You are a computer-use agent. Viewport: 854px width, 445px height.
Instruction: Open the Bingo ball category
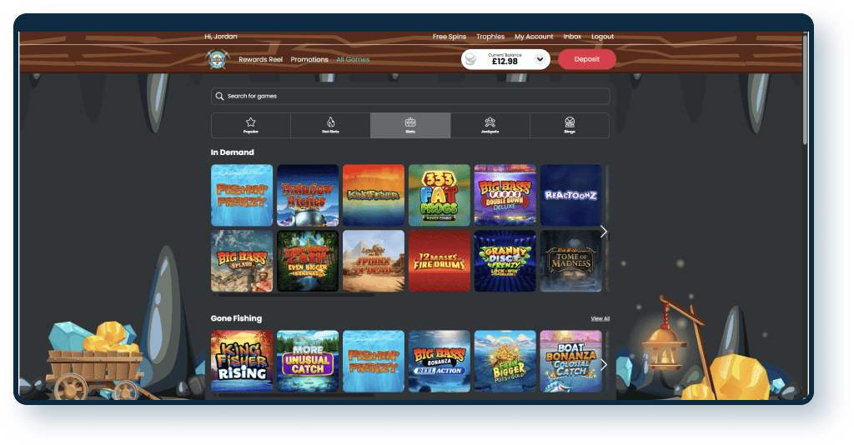tap(569, 125)
